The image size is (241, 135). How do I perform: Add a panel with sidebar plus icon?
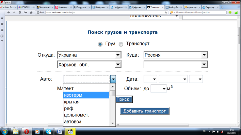(2, 41)
